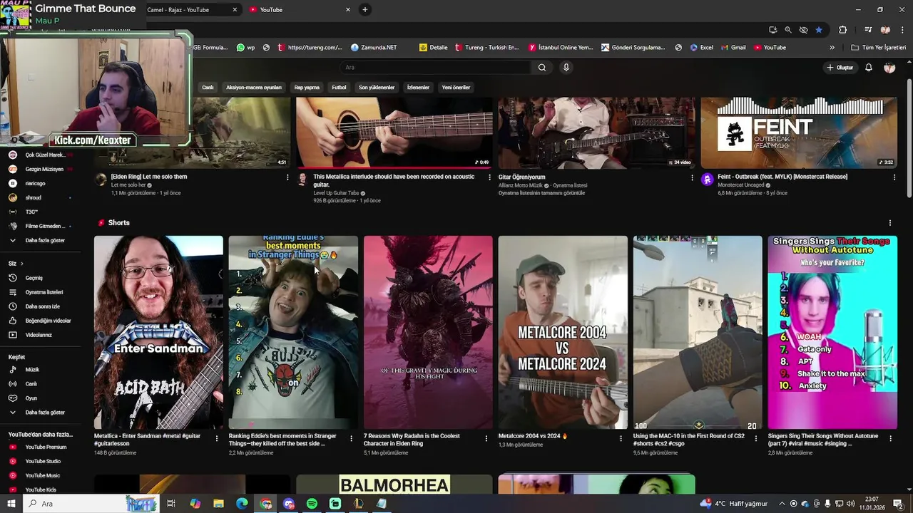This screenshot has width=913, height=513.
Task: Open Geçmiş history in sidebar
Action: (x=34, y=278)
